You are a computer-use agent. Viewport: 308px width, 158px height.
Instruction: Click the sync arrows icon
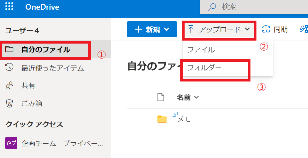click(x=266, y=30)
